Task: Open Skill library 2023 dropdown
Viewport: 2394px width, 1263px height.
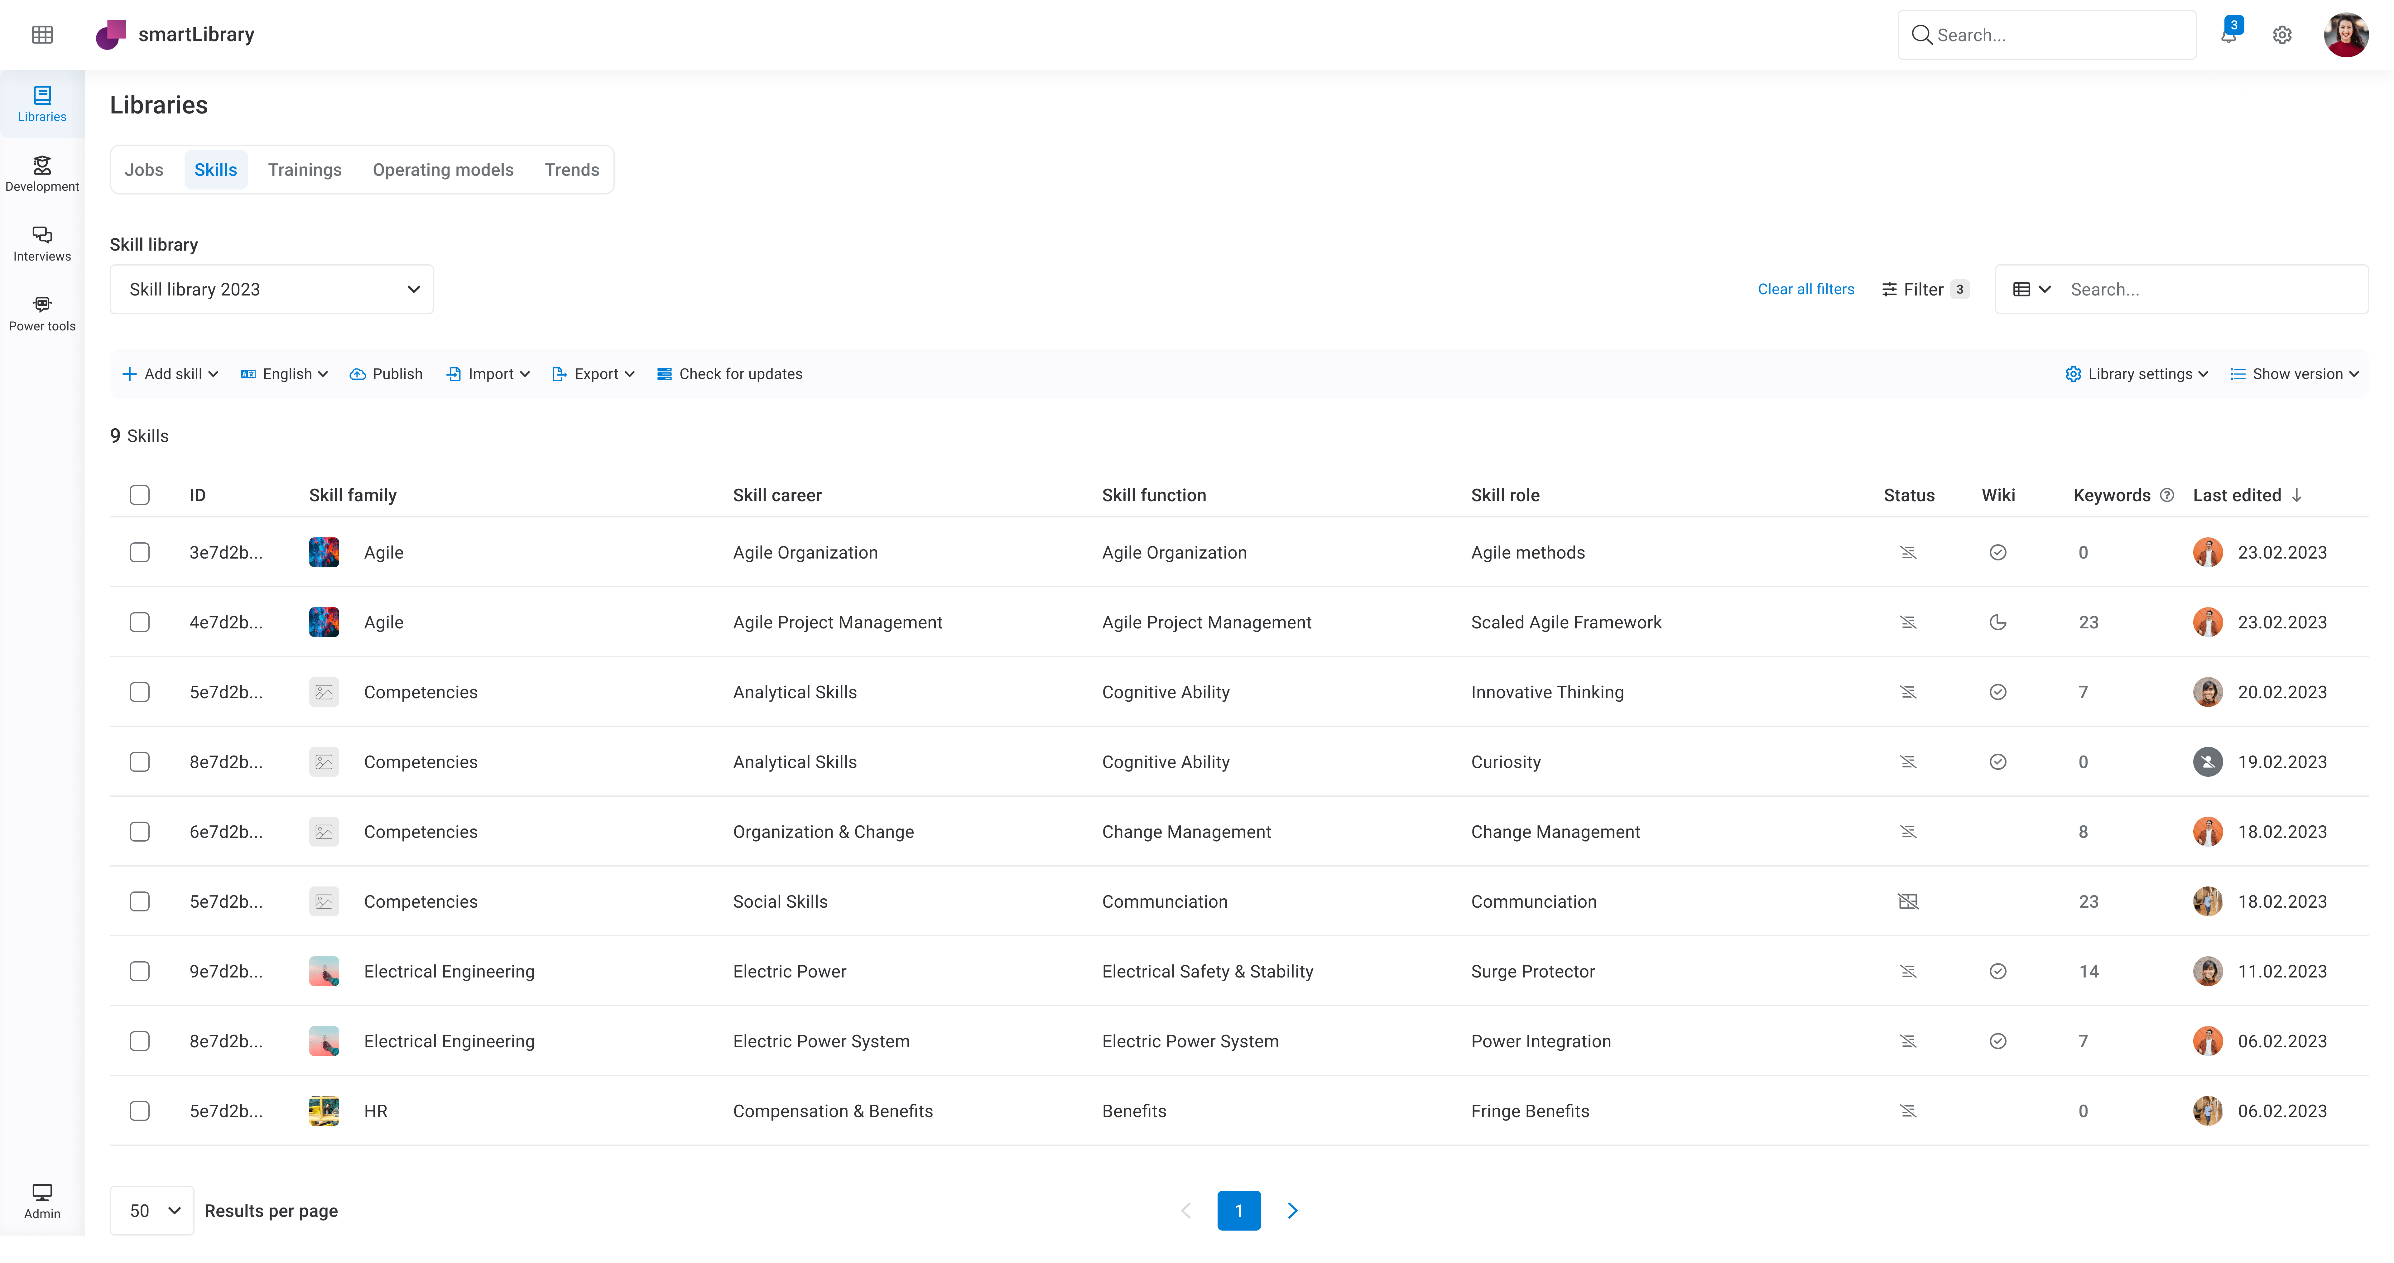Action: click(x=272, y=289)
